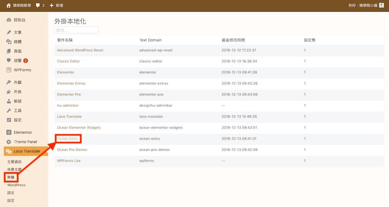Click the Theme Panel gear icon
This screenshot has height=207, width=389.
pyautogui.click(x=9, y=142)
